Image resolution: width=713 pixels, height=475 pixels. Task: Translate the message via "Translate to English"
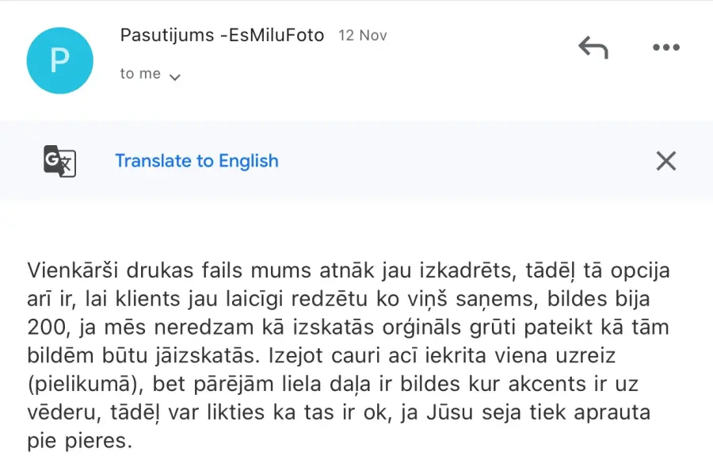coord(197,161)
